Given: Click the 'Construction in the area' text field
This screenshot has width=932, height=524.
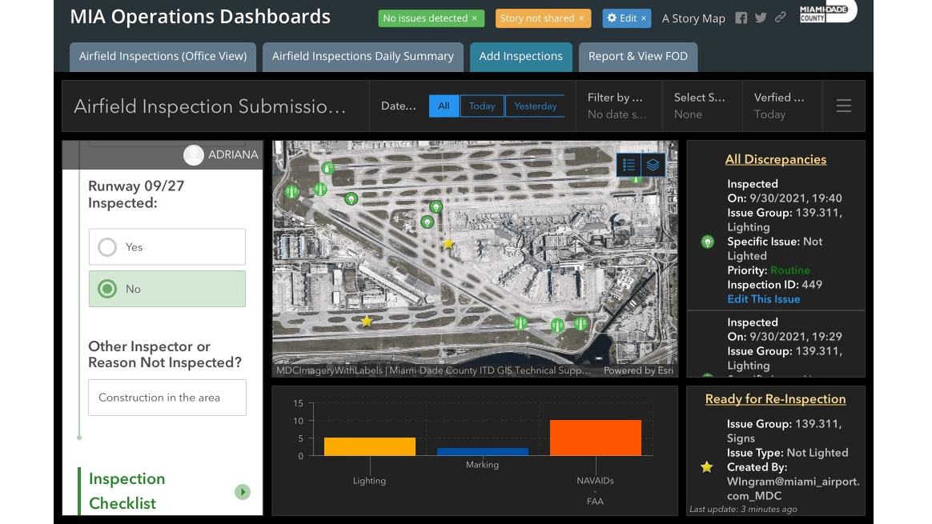Looking at the screenshot, I should (167, 398).
